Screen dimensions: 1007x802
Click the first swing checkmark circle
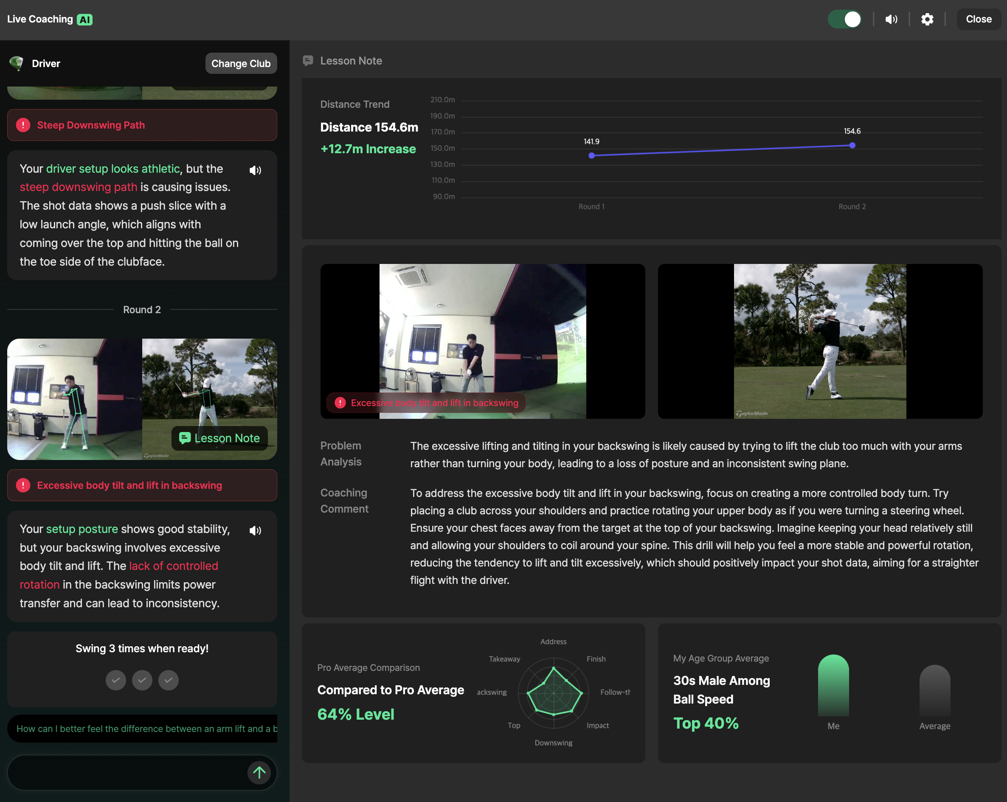(x=115, y=680)
